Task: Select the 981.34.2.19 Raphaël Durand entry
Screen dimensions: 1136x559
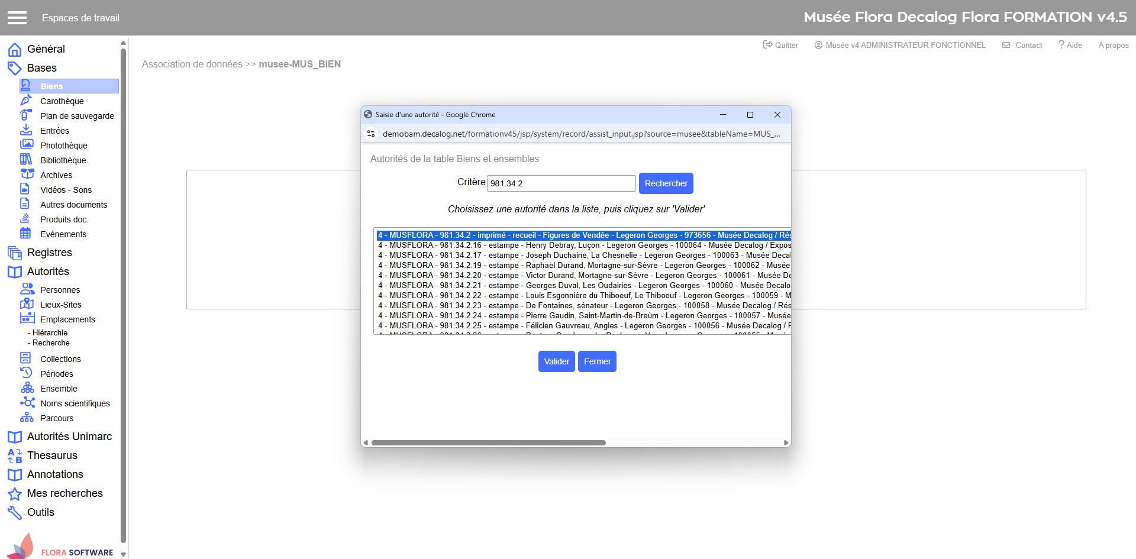Action: click(583, 266)
